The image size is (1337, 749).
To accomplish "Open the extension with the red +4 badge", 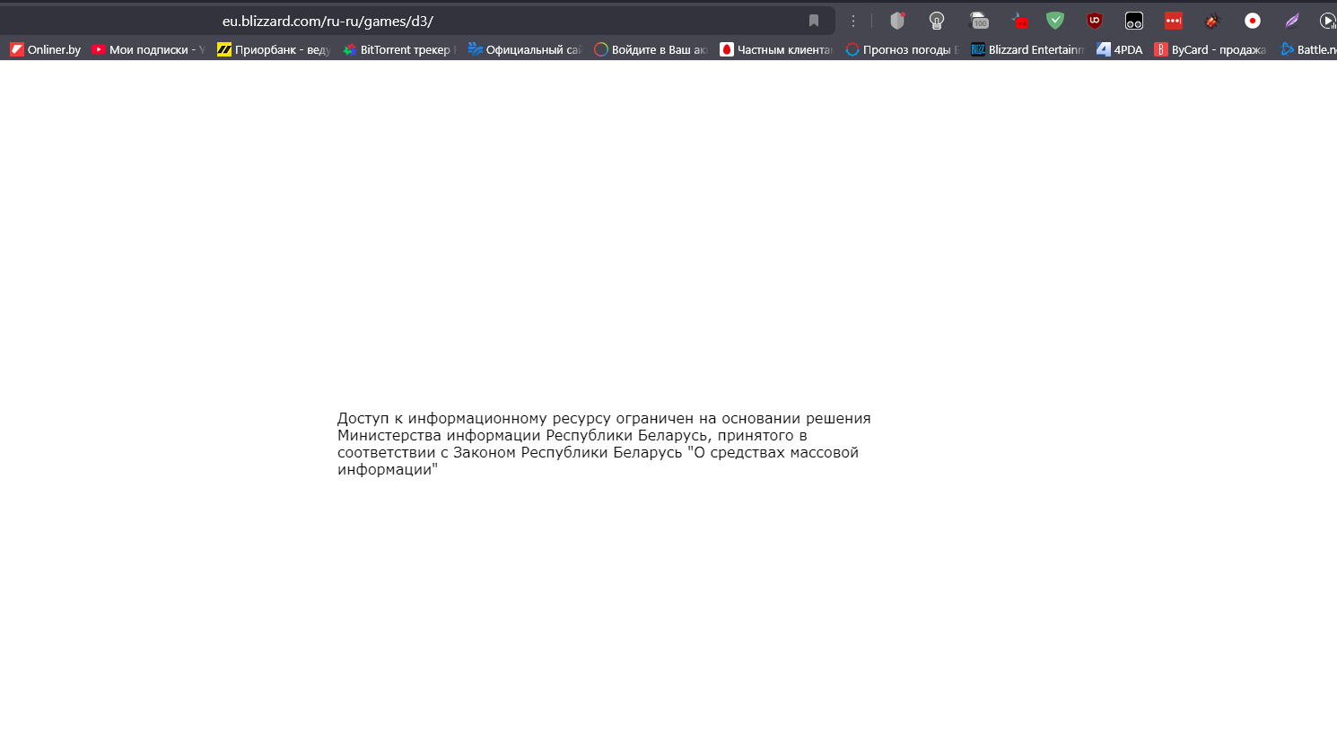I will 1019,21.
